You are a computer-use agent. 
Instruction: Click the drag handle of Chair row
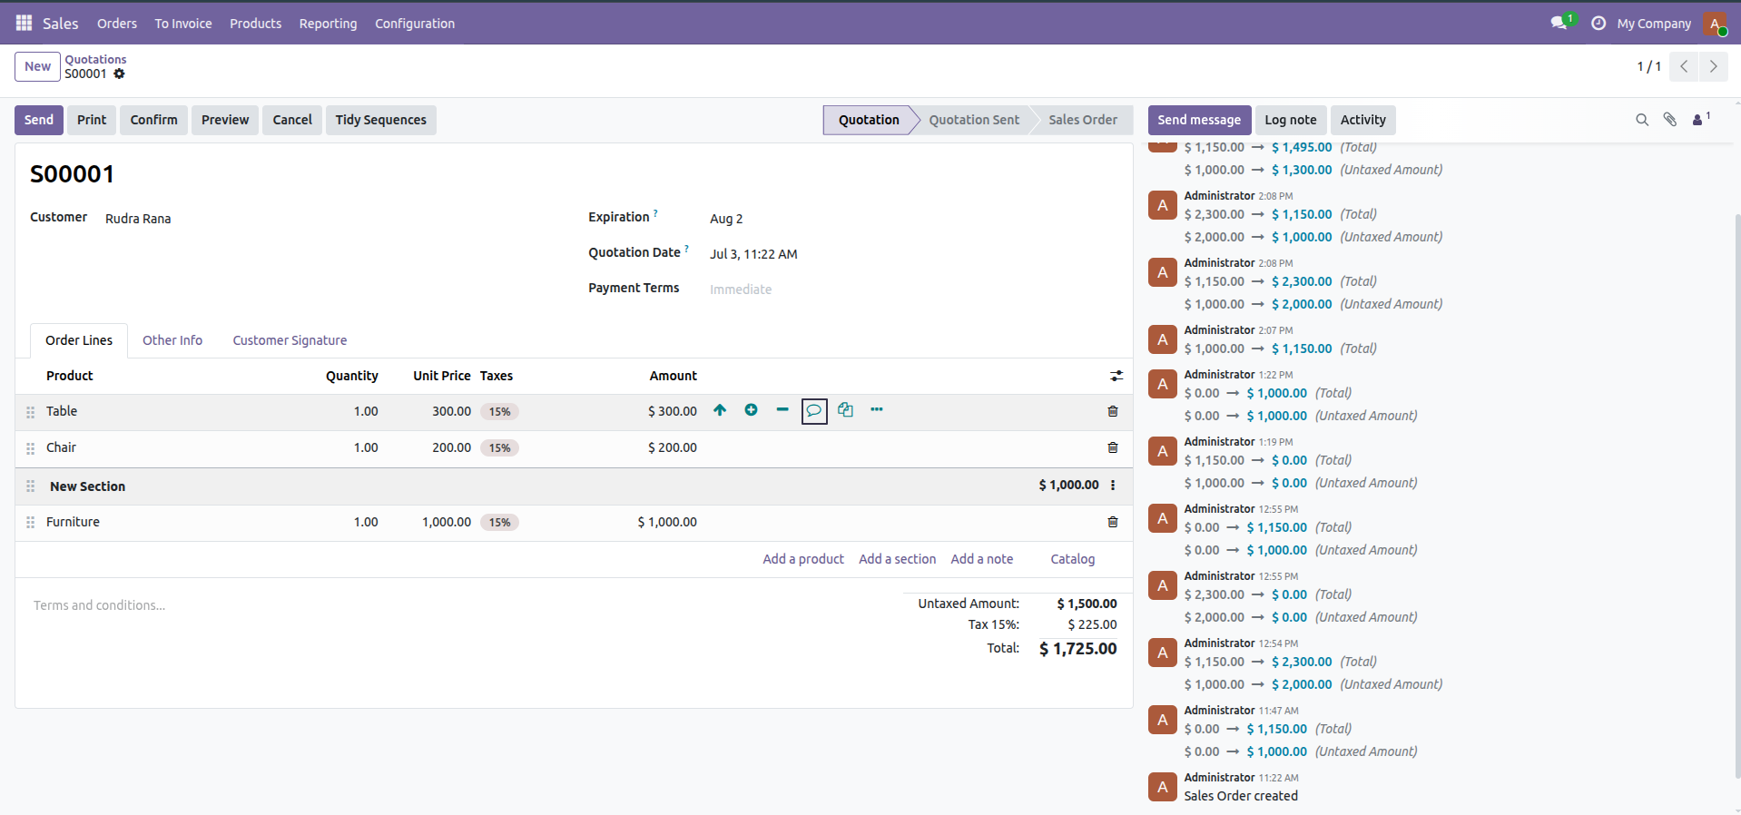(x=30, y=448)
